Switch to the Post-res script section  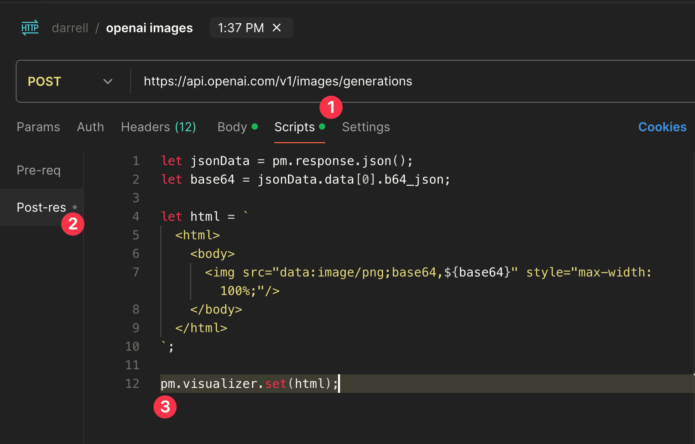[x=41, y=208]
